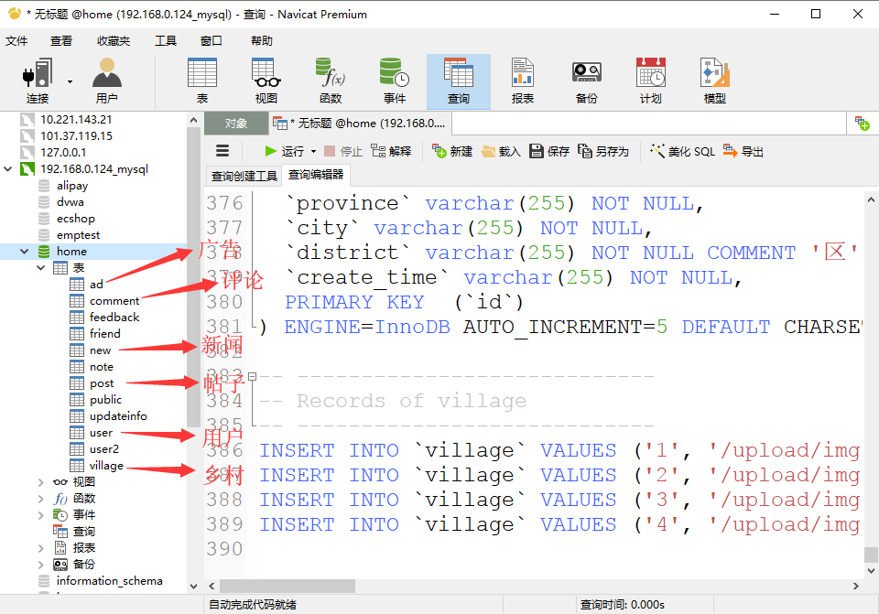This screenshot has height=614, width=879.
Task: Open the 计划 (Schedule) toolbar icon
Action: click(x=650, y=81)
